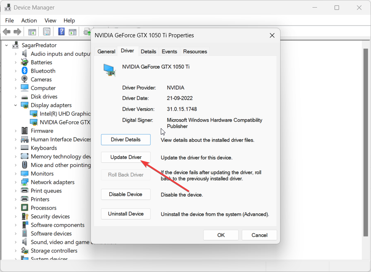
Task: Open the Action menu
Action: click(29, 21)
